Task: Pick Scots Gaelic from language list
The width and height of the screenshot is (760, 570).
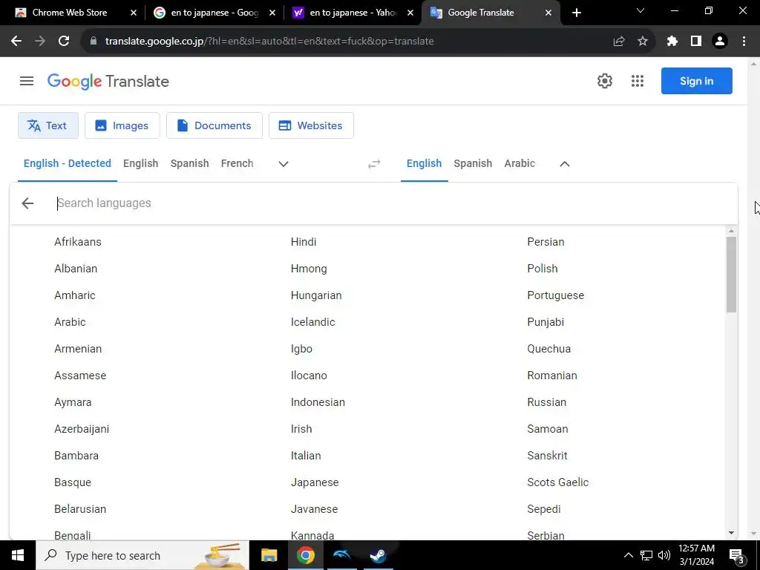Action: click(558, 482)
